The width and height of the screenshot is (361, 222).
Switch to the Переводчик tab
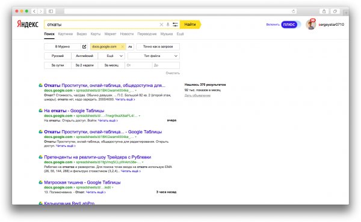147,34
